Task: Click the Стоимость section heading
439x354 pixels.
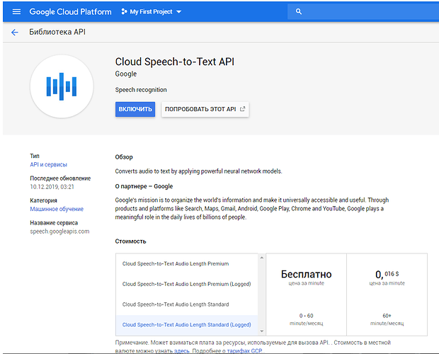Action: click(x=130, y=241)
